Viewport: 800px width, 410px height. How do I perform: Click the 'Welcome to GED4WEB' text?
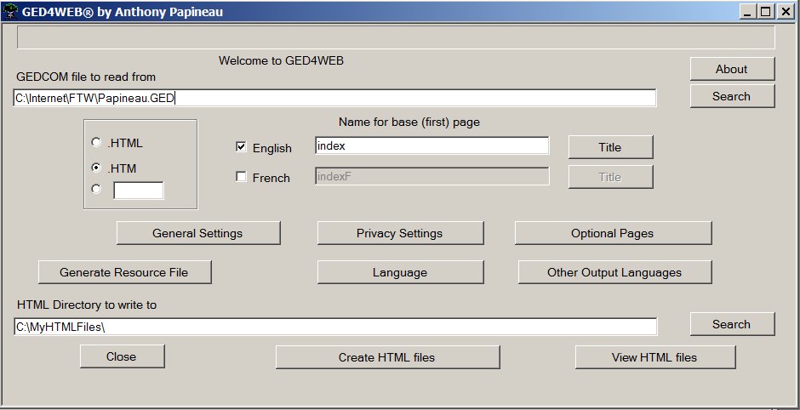click(281, 60)
